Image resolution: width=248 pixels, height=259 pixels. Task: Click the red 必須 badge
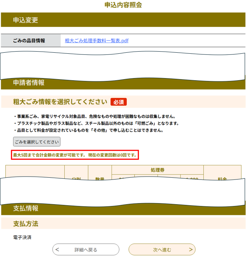119,102
